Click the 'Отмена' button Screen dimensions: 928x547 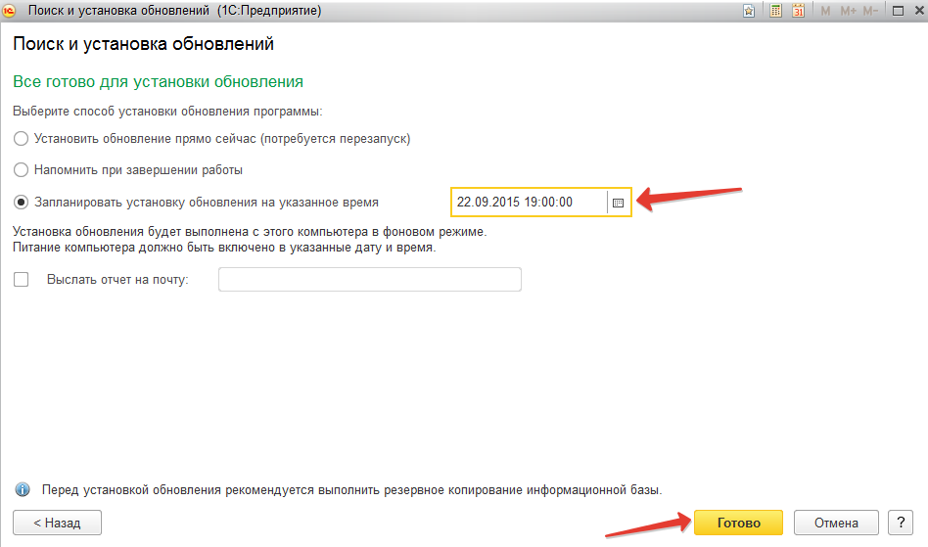836,523
